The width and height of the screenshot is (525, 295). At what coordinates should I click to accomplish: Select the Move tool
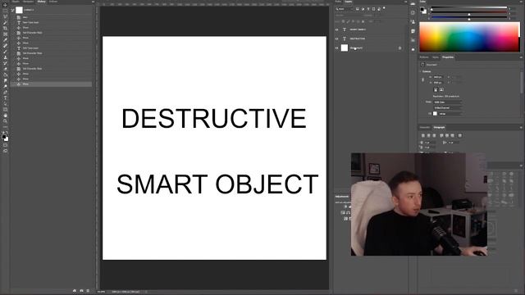pos(5,5)
